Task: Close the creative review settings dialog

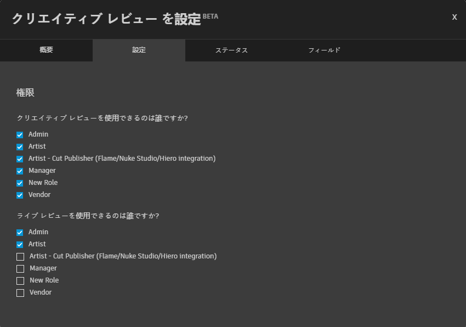Action: tap(454, 17)
